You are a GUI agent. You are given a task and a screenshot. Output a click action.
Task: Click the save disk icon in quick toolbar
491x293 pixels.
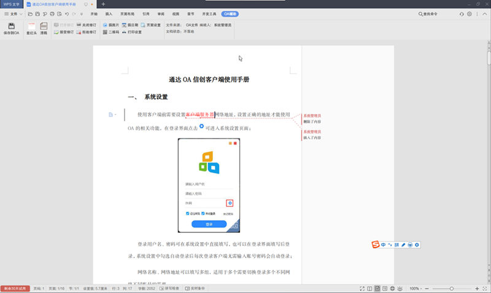(37, 14)
